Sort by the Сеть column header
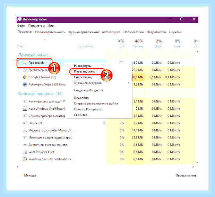Image resolution: width=215 pixels, height=197 pixels. pos(177,46)
